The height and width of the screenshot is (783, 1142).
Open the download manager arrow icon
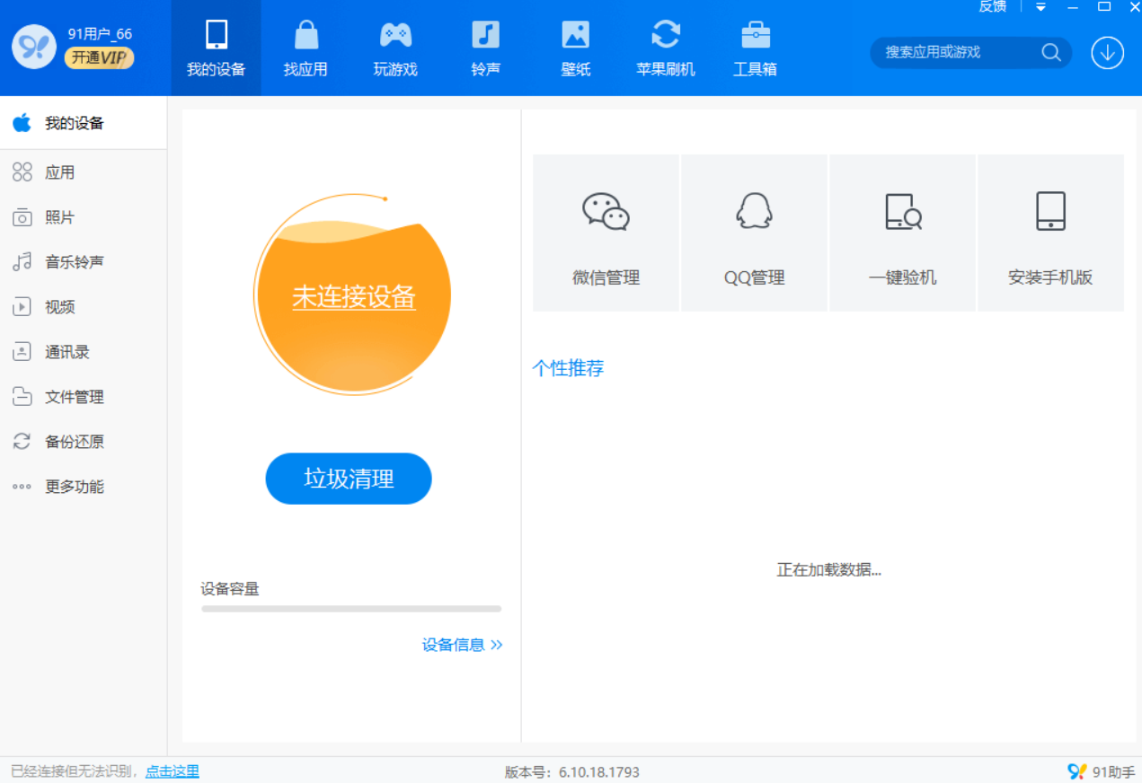click(x=1107, y=53)
